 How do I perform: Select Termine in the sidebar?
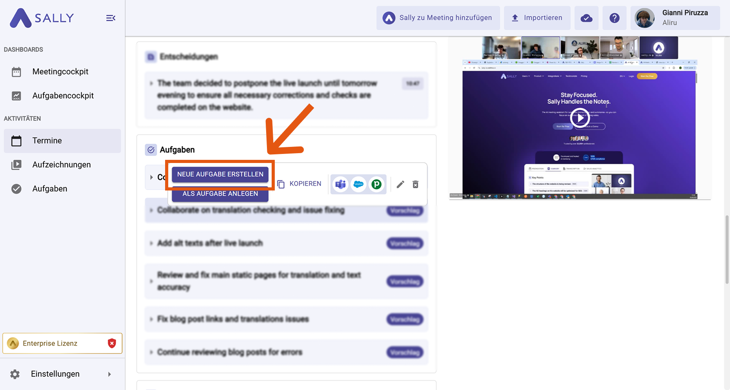63,141
